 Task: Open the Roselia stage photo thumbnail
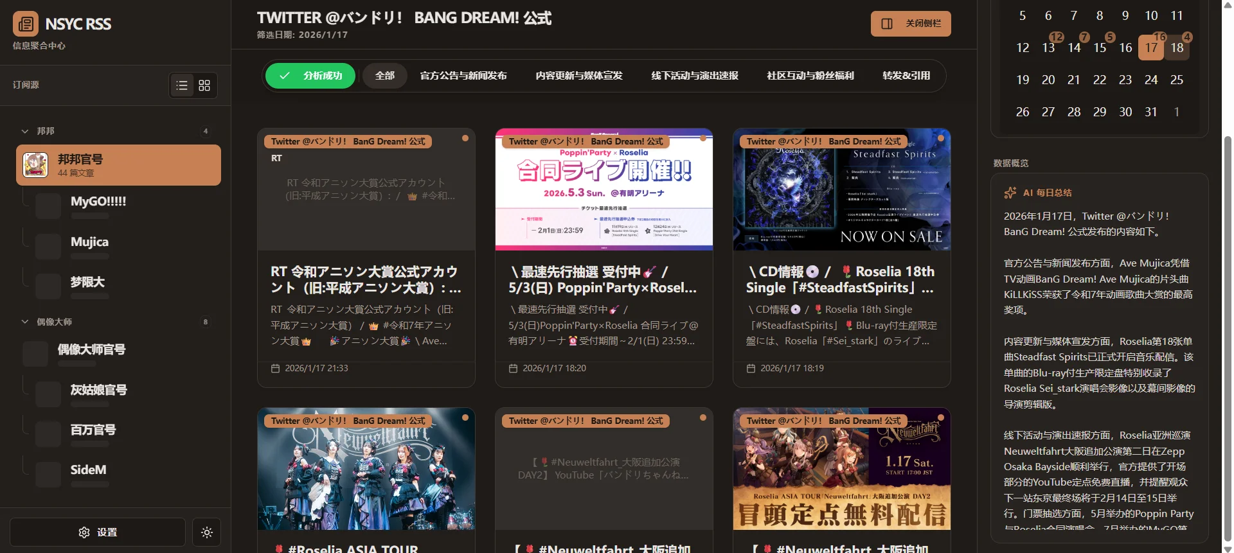coord(366,469)
